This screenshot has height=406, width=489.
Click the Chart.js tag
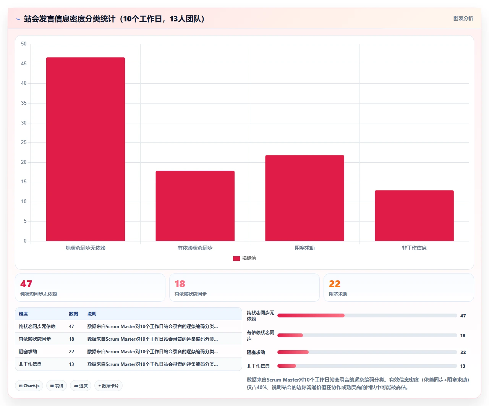29,386
